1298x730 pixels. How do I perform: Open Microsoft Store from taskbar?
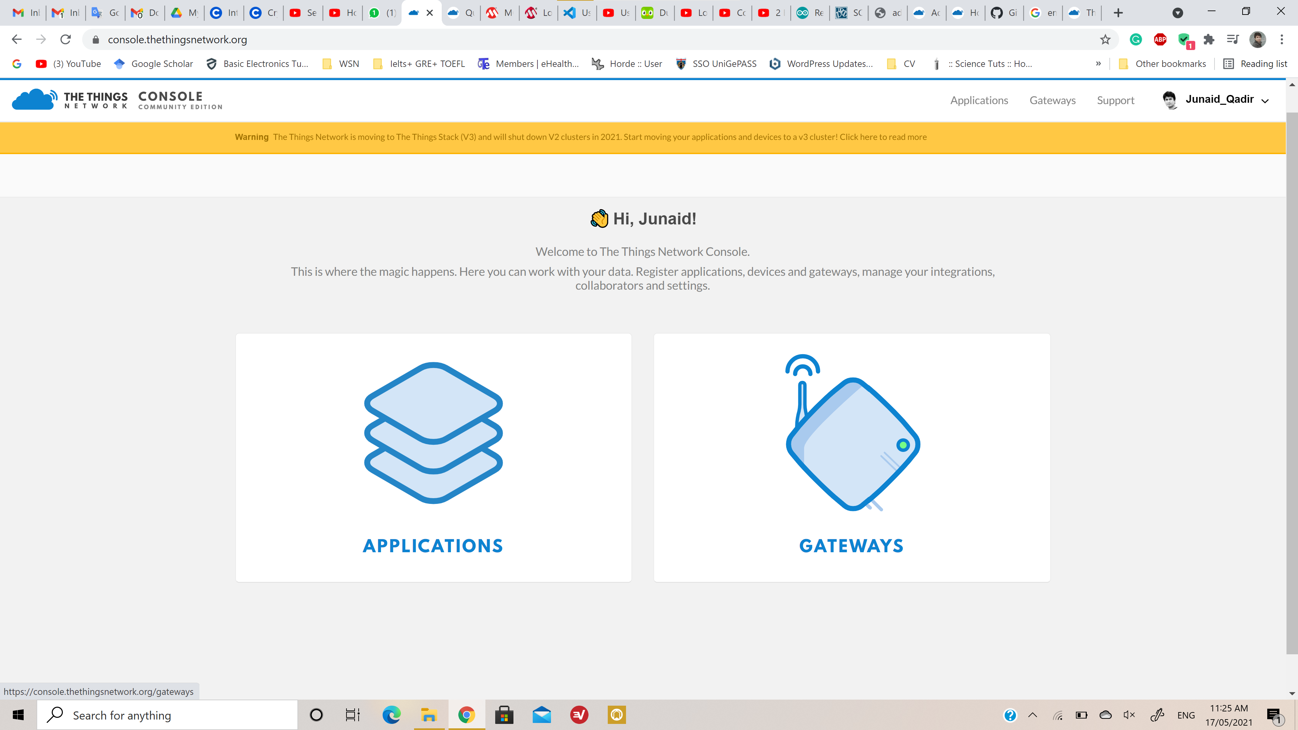[x=504, y=715]
